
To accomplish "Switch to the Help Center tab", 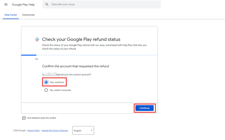I will (x=11, y=15).
